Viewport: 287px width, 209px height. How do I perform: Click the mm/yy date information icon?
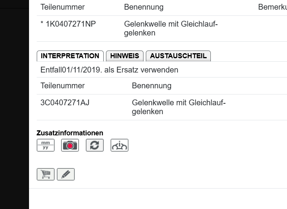pyautogui.click(x=46, y=145)
